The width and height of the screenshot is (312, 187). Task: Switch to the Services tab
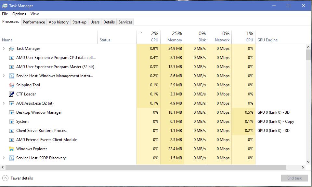click(125, 22)
